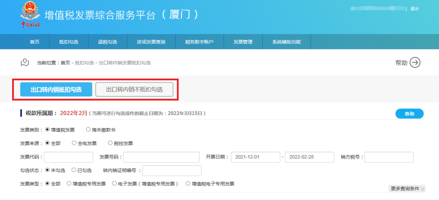Image resolution: width=439 pixels, height=200 pixels.
Task: Select 海关缴款书 invoice category
Action: coord(89,130)
